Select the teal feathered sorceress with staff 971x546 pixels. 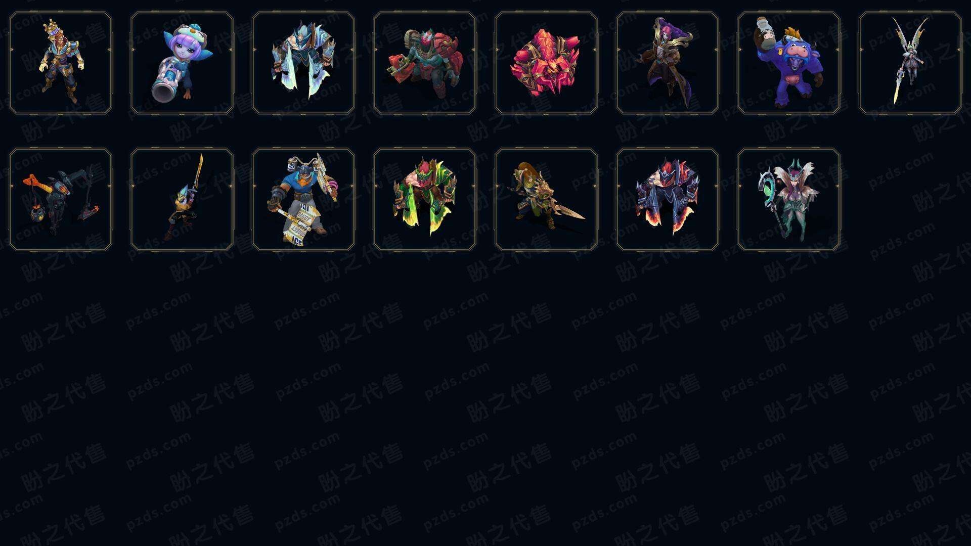[x=789, y=199]
